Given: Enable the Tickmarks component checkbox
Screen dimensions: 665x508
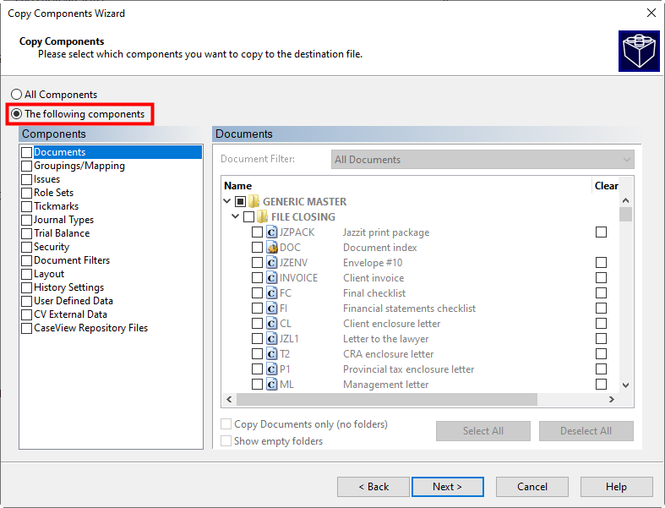Looking at the screenshot, I should click(27, 206).
